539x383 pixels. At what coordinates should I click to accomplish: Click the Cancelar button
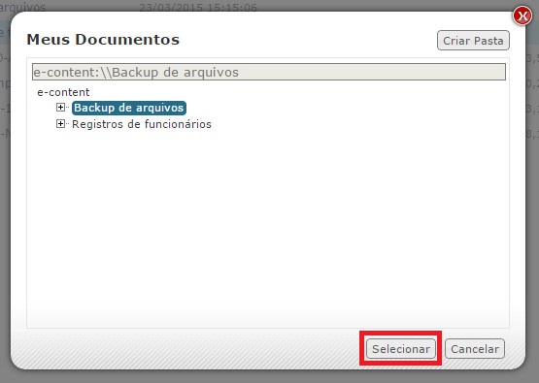pos(475,349)
